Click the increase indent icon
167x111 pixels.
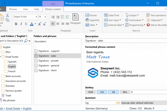coord(58,17)
